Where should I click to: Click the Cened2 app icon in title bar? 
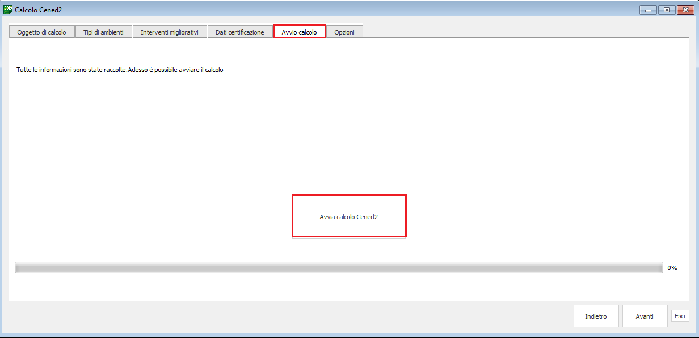[x=8, y=10]
